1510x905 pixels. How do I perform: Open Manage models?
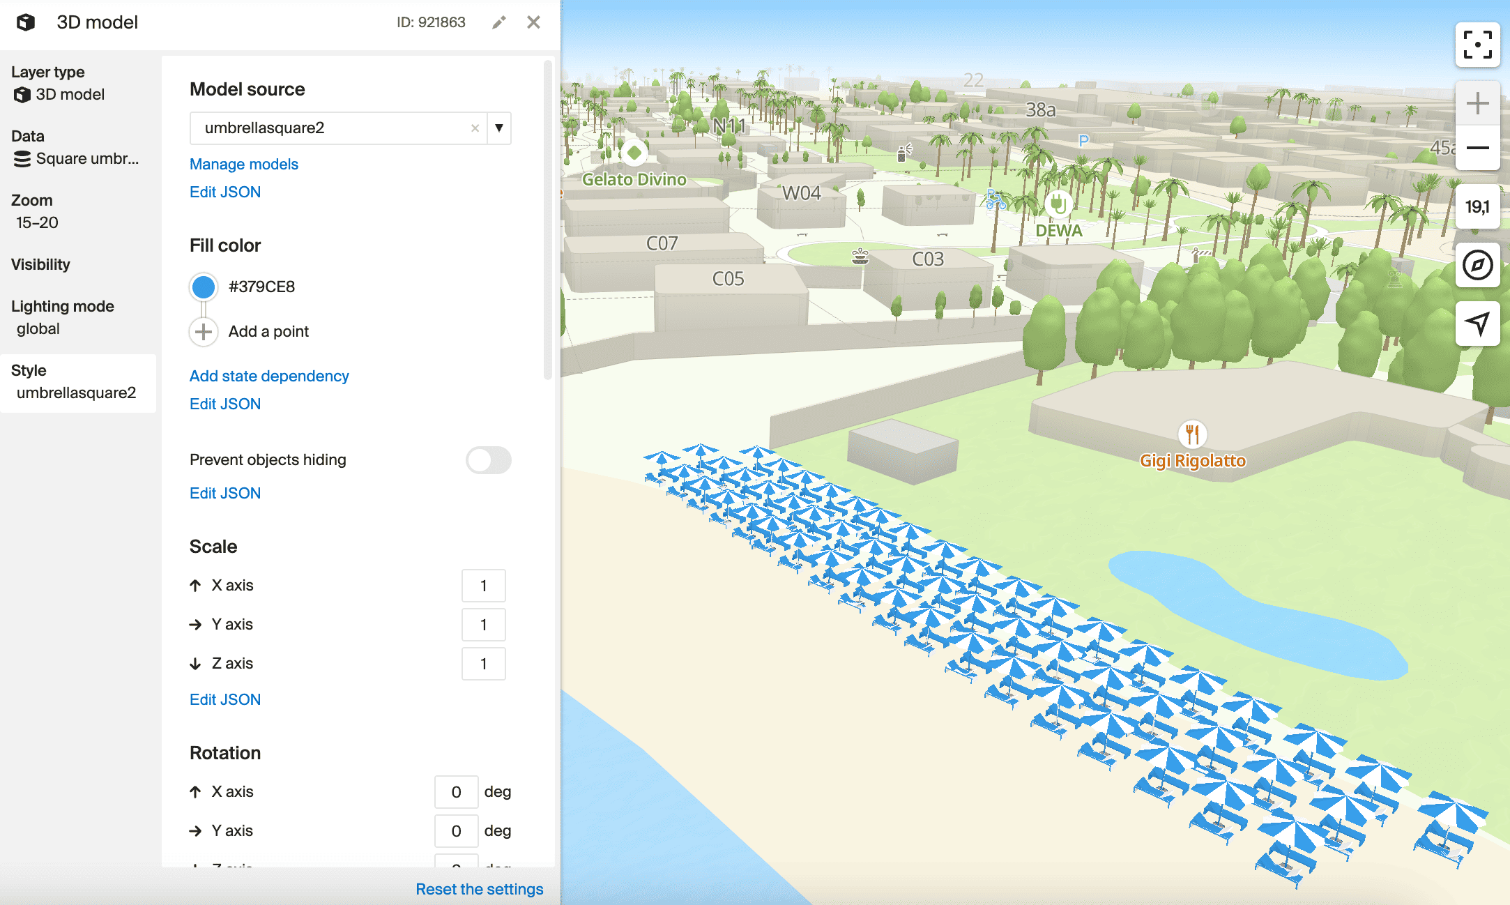click(x=243, y=164)
